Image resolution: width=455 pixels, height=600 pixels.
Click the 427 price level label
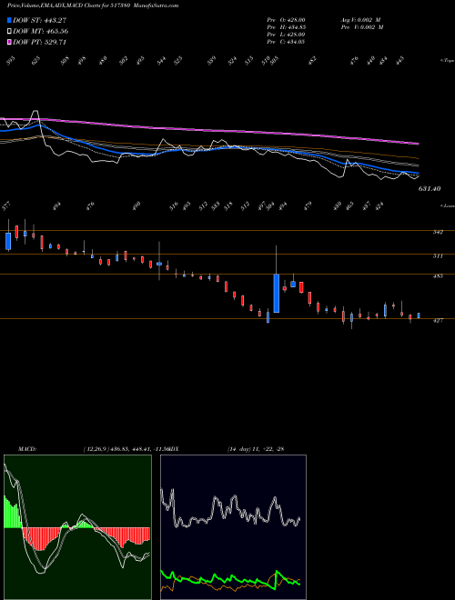[x=438, y=321]
